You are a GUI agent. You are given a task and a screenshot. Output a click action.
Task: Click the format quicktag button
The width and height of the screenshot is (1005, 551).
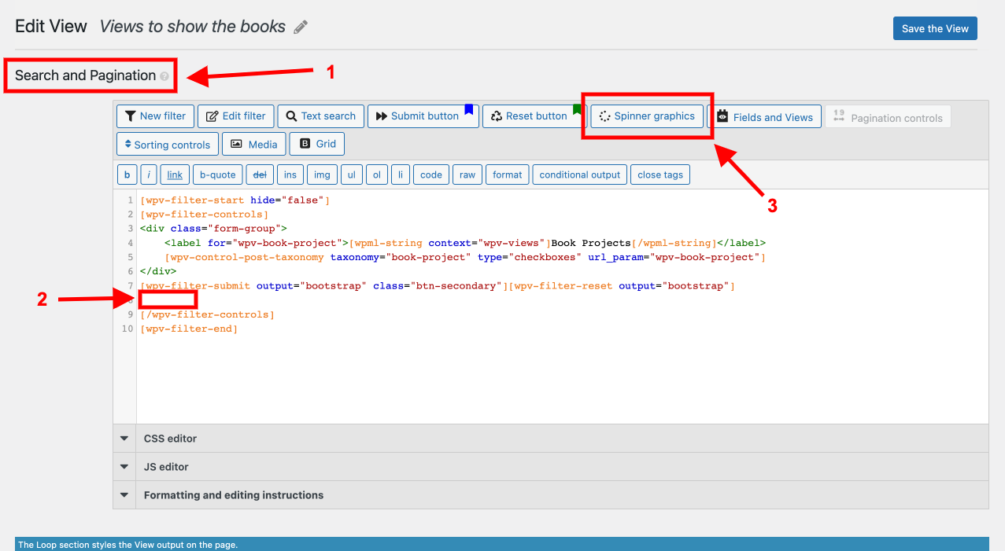tap(508, 174)
